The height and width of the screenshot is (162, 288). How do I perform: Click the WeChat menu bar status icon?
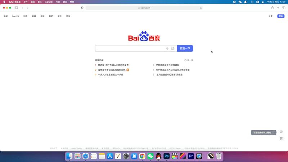pos(240,2)
